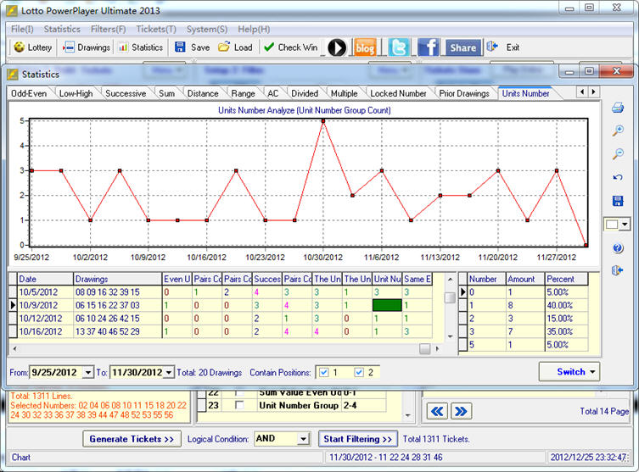Open the Filters menu
Viewport: 639px width, 472px height.
pyautogui.click(x=108, y=30)
